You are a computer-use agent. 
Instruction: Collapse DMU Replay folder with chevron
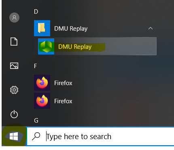[151, 28]
